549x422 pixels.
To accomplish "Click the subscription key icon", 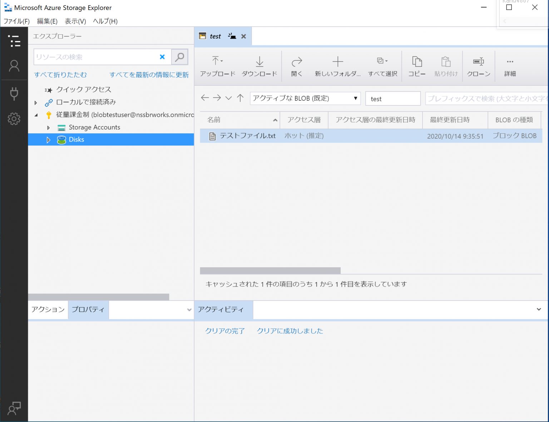I will [x=49, y=115].
